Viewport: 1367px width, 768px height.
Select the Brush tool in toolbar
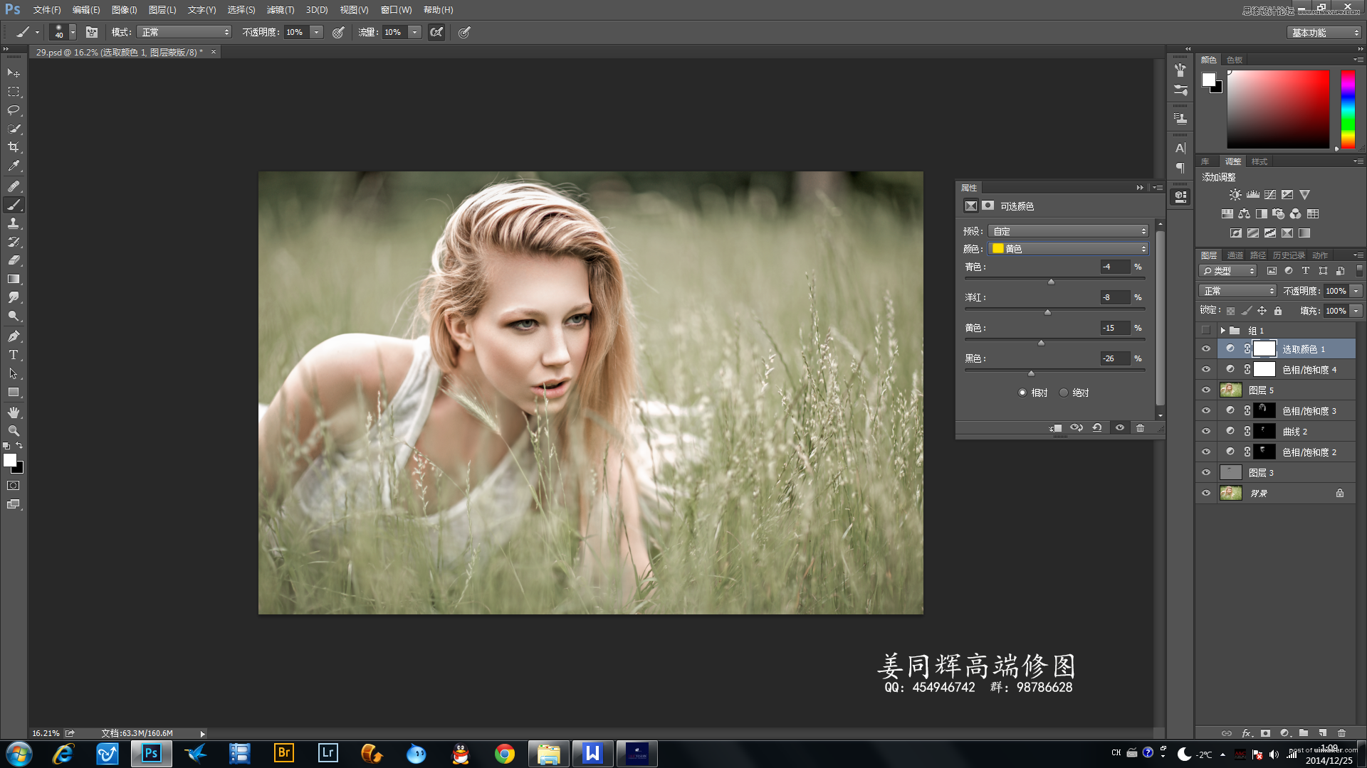12,203
